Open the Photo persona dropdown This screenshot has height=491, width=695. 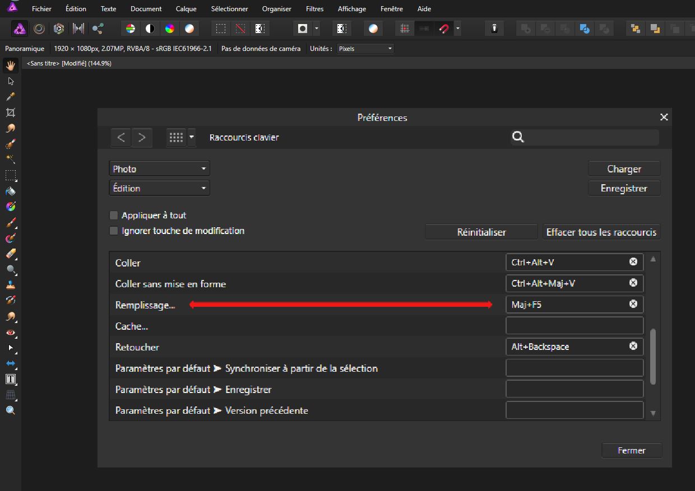click(x=159, y=169)
